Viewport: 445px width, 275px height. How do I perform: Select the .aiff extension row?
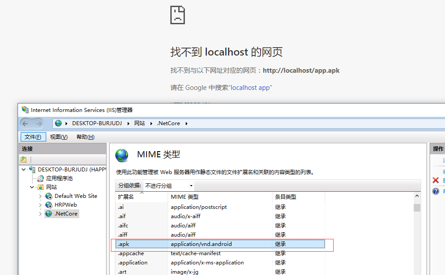[x=220, y=234]
